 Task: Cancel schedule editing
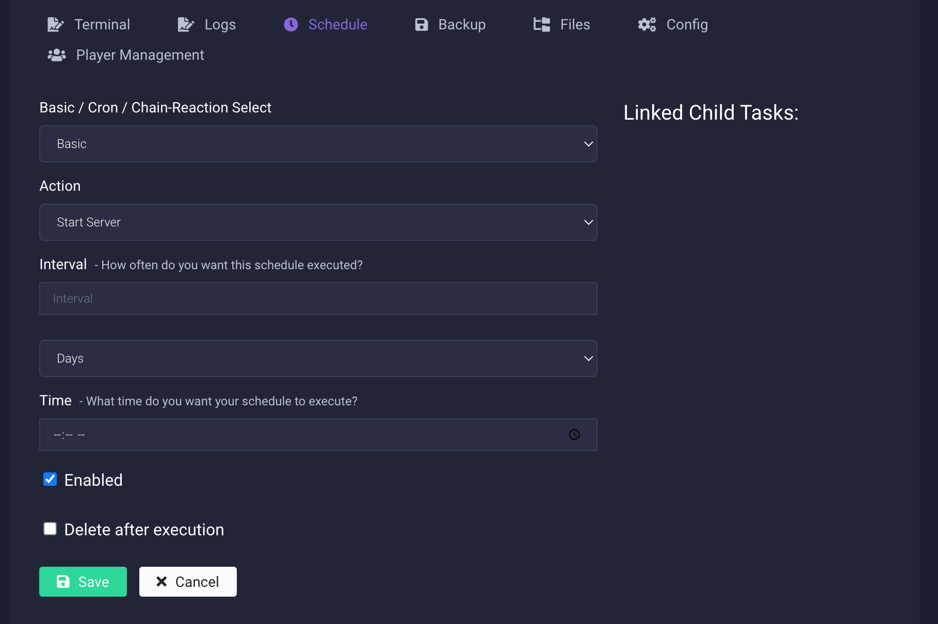(x=188, y=582)
